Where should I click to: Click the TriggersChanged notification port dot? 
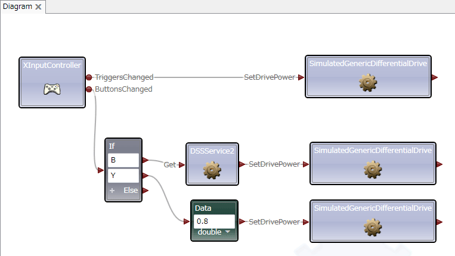point(89,77)
